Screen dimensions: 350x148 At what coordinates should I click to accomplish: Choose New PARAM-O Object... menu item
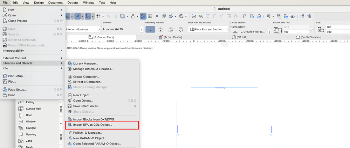pos(102,138)
